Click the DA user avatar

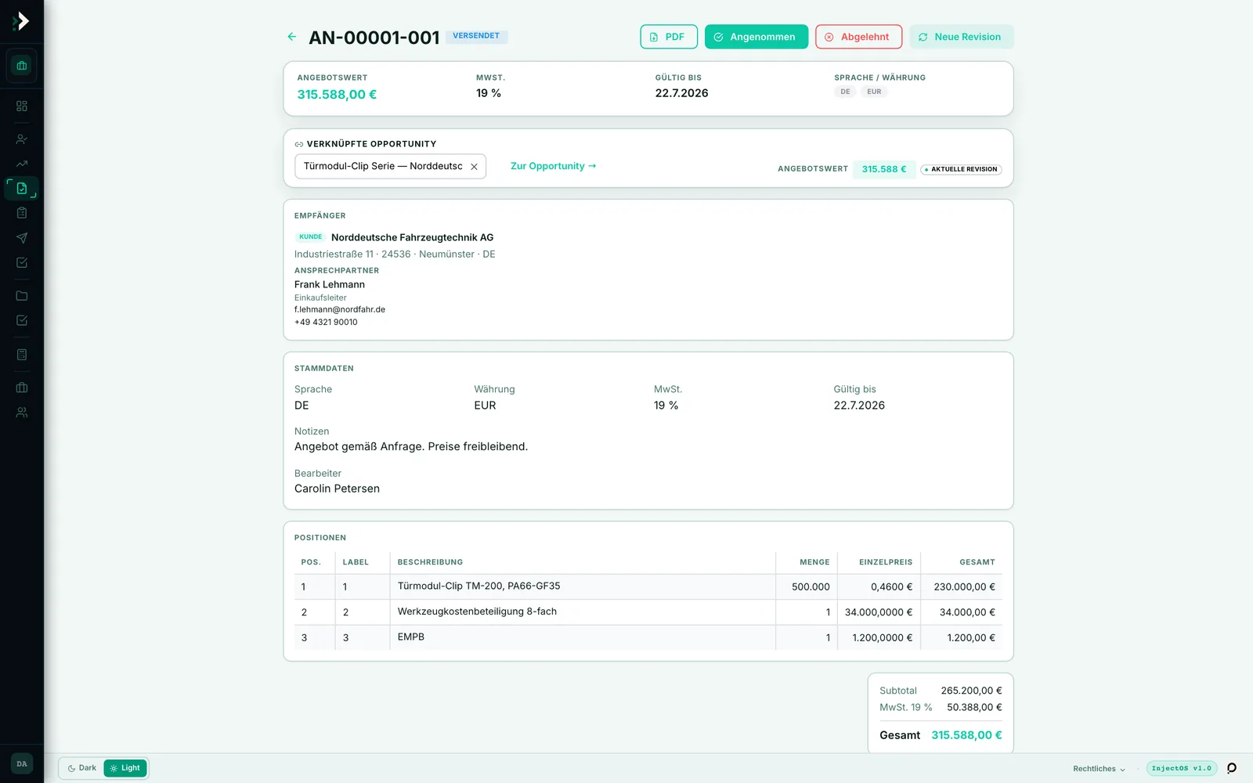[22, 764]
